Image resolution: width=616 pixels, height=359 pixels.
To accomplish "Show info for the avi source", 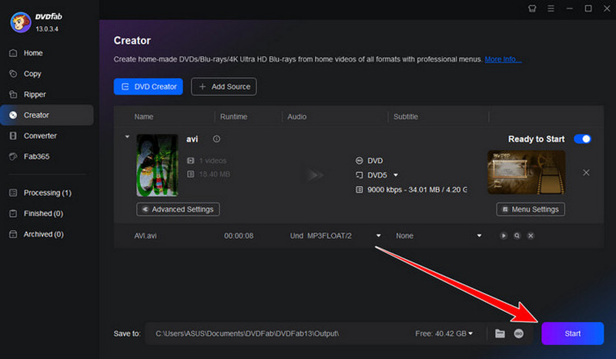I will pos(216,139).
